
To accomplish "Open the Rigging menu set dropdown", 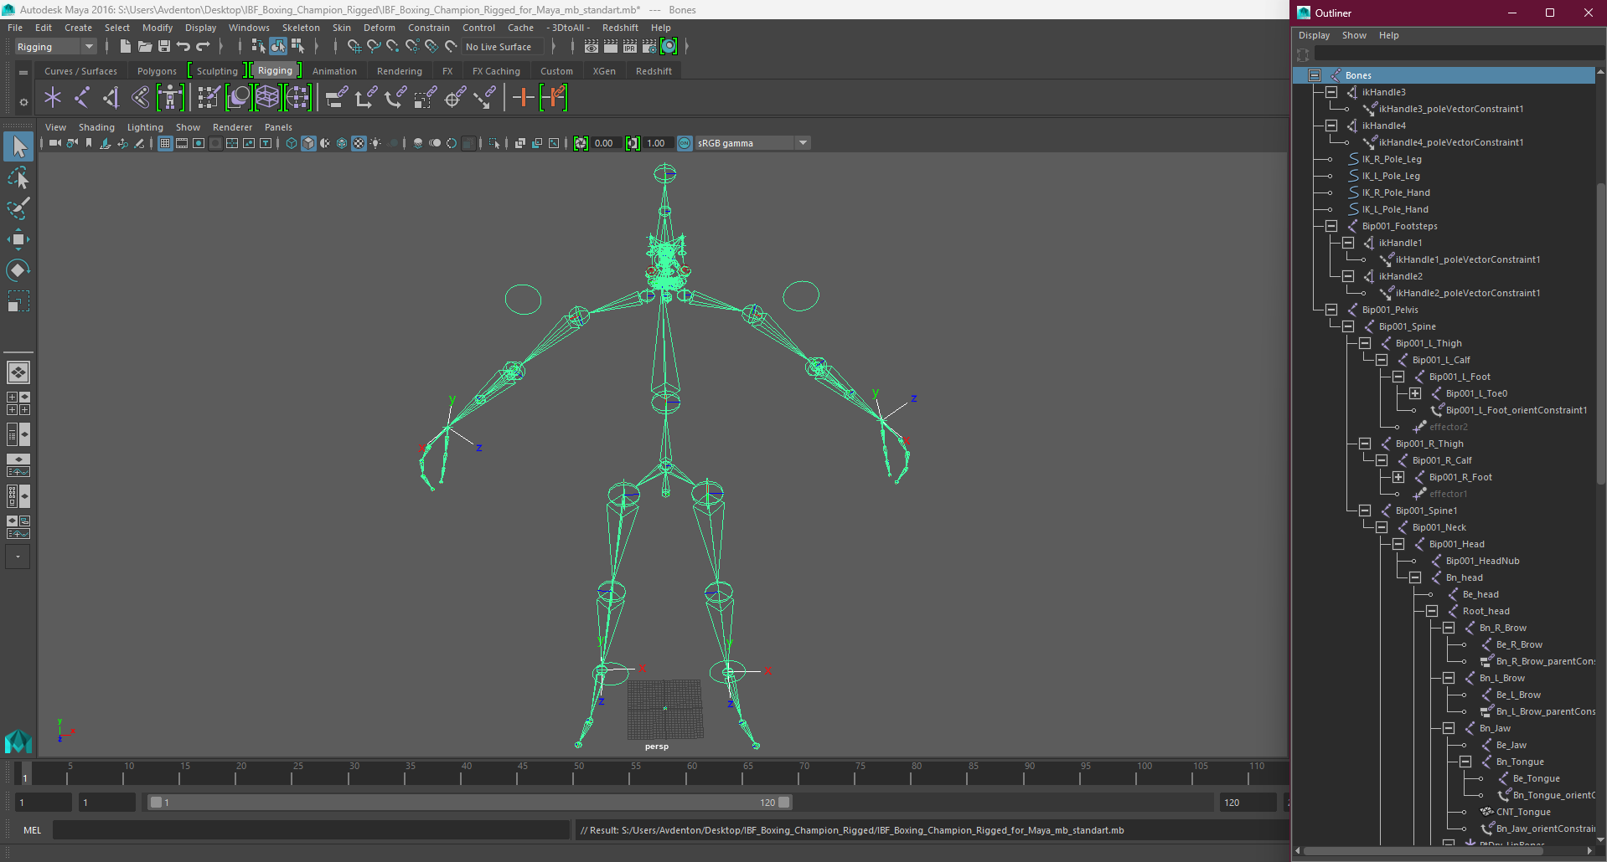I will (x=55, y=47).
